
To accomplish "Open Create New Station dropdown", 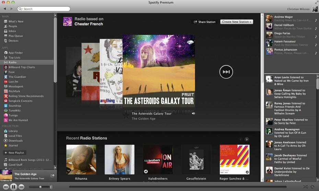I will pyautogui.click(x=237, y=22).
